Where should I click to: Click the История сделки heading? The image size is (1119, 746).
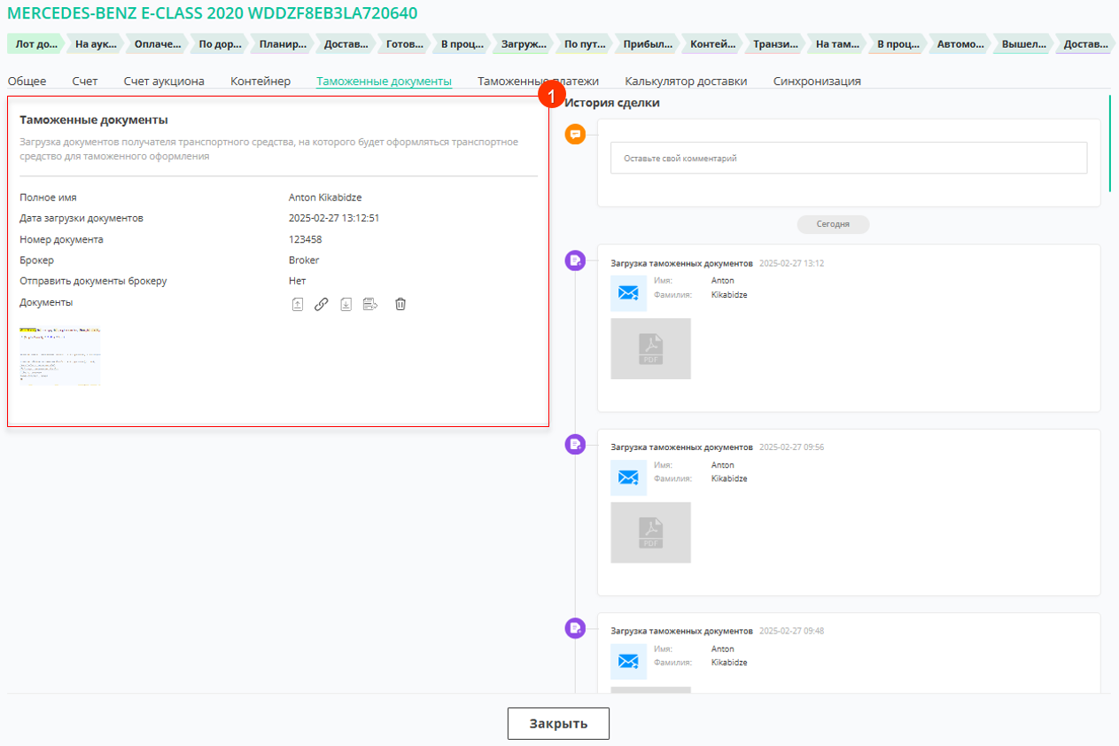click(612, 103)
